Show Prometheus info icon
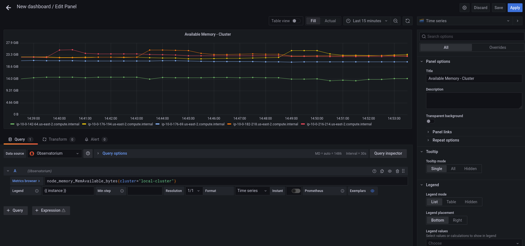525x246 pixels. [342, 191]
